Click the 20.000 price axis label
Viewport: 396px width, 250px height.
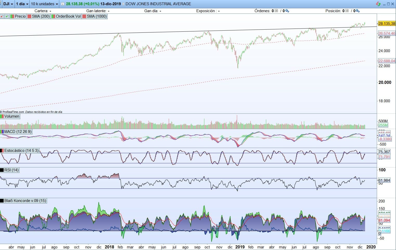385,82
